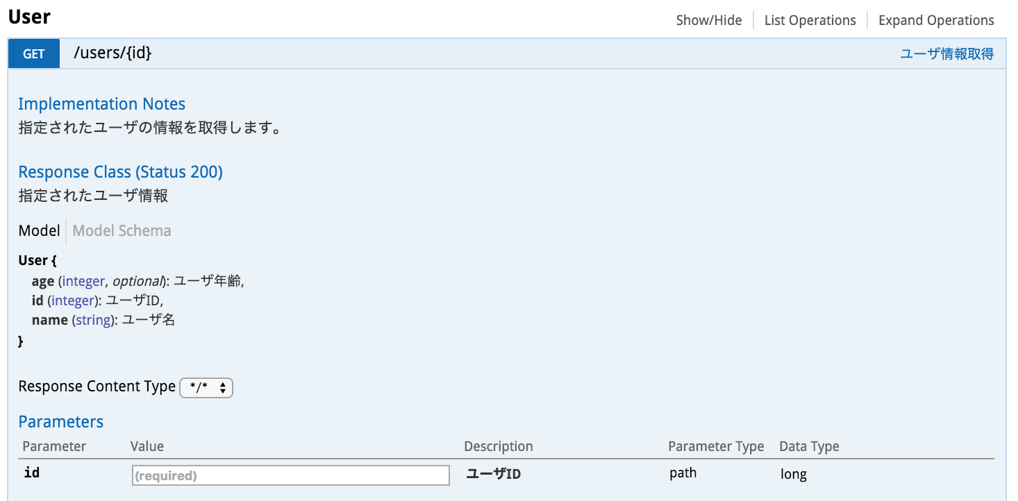
Task: Open the string type link for name
Action: coord(92,319)
